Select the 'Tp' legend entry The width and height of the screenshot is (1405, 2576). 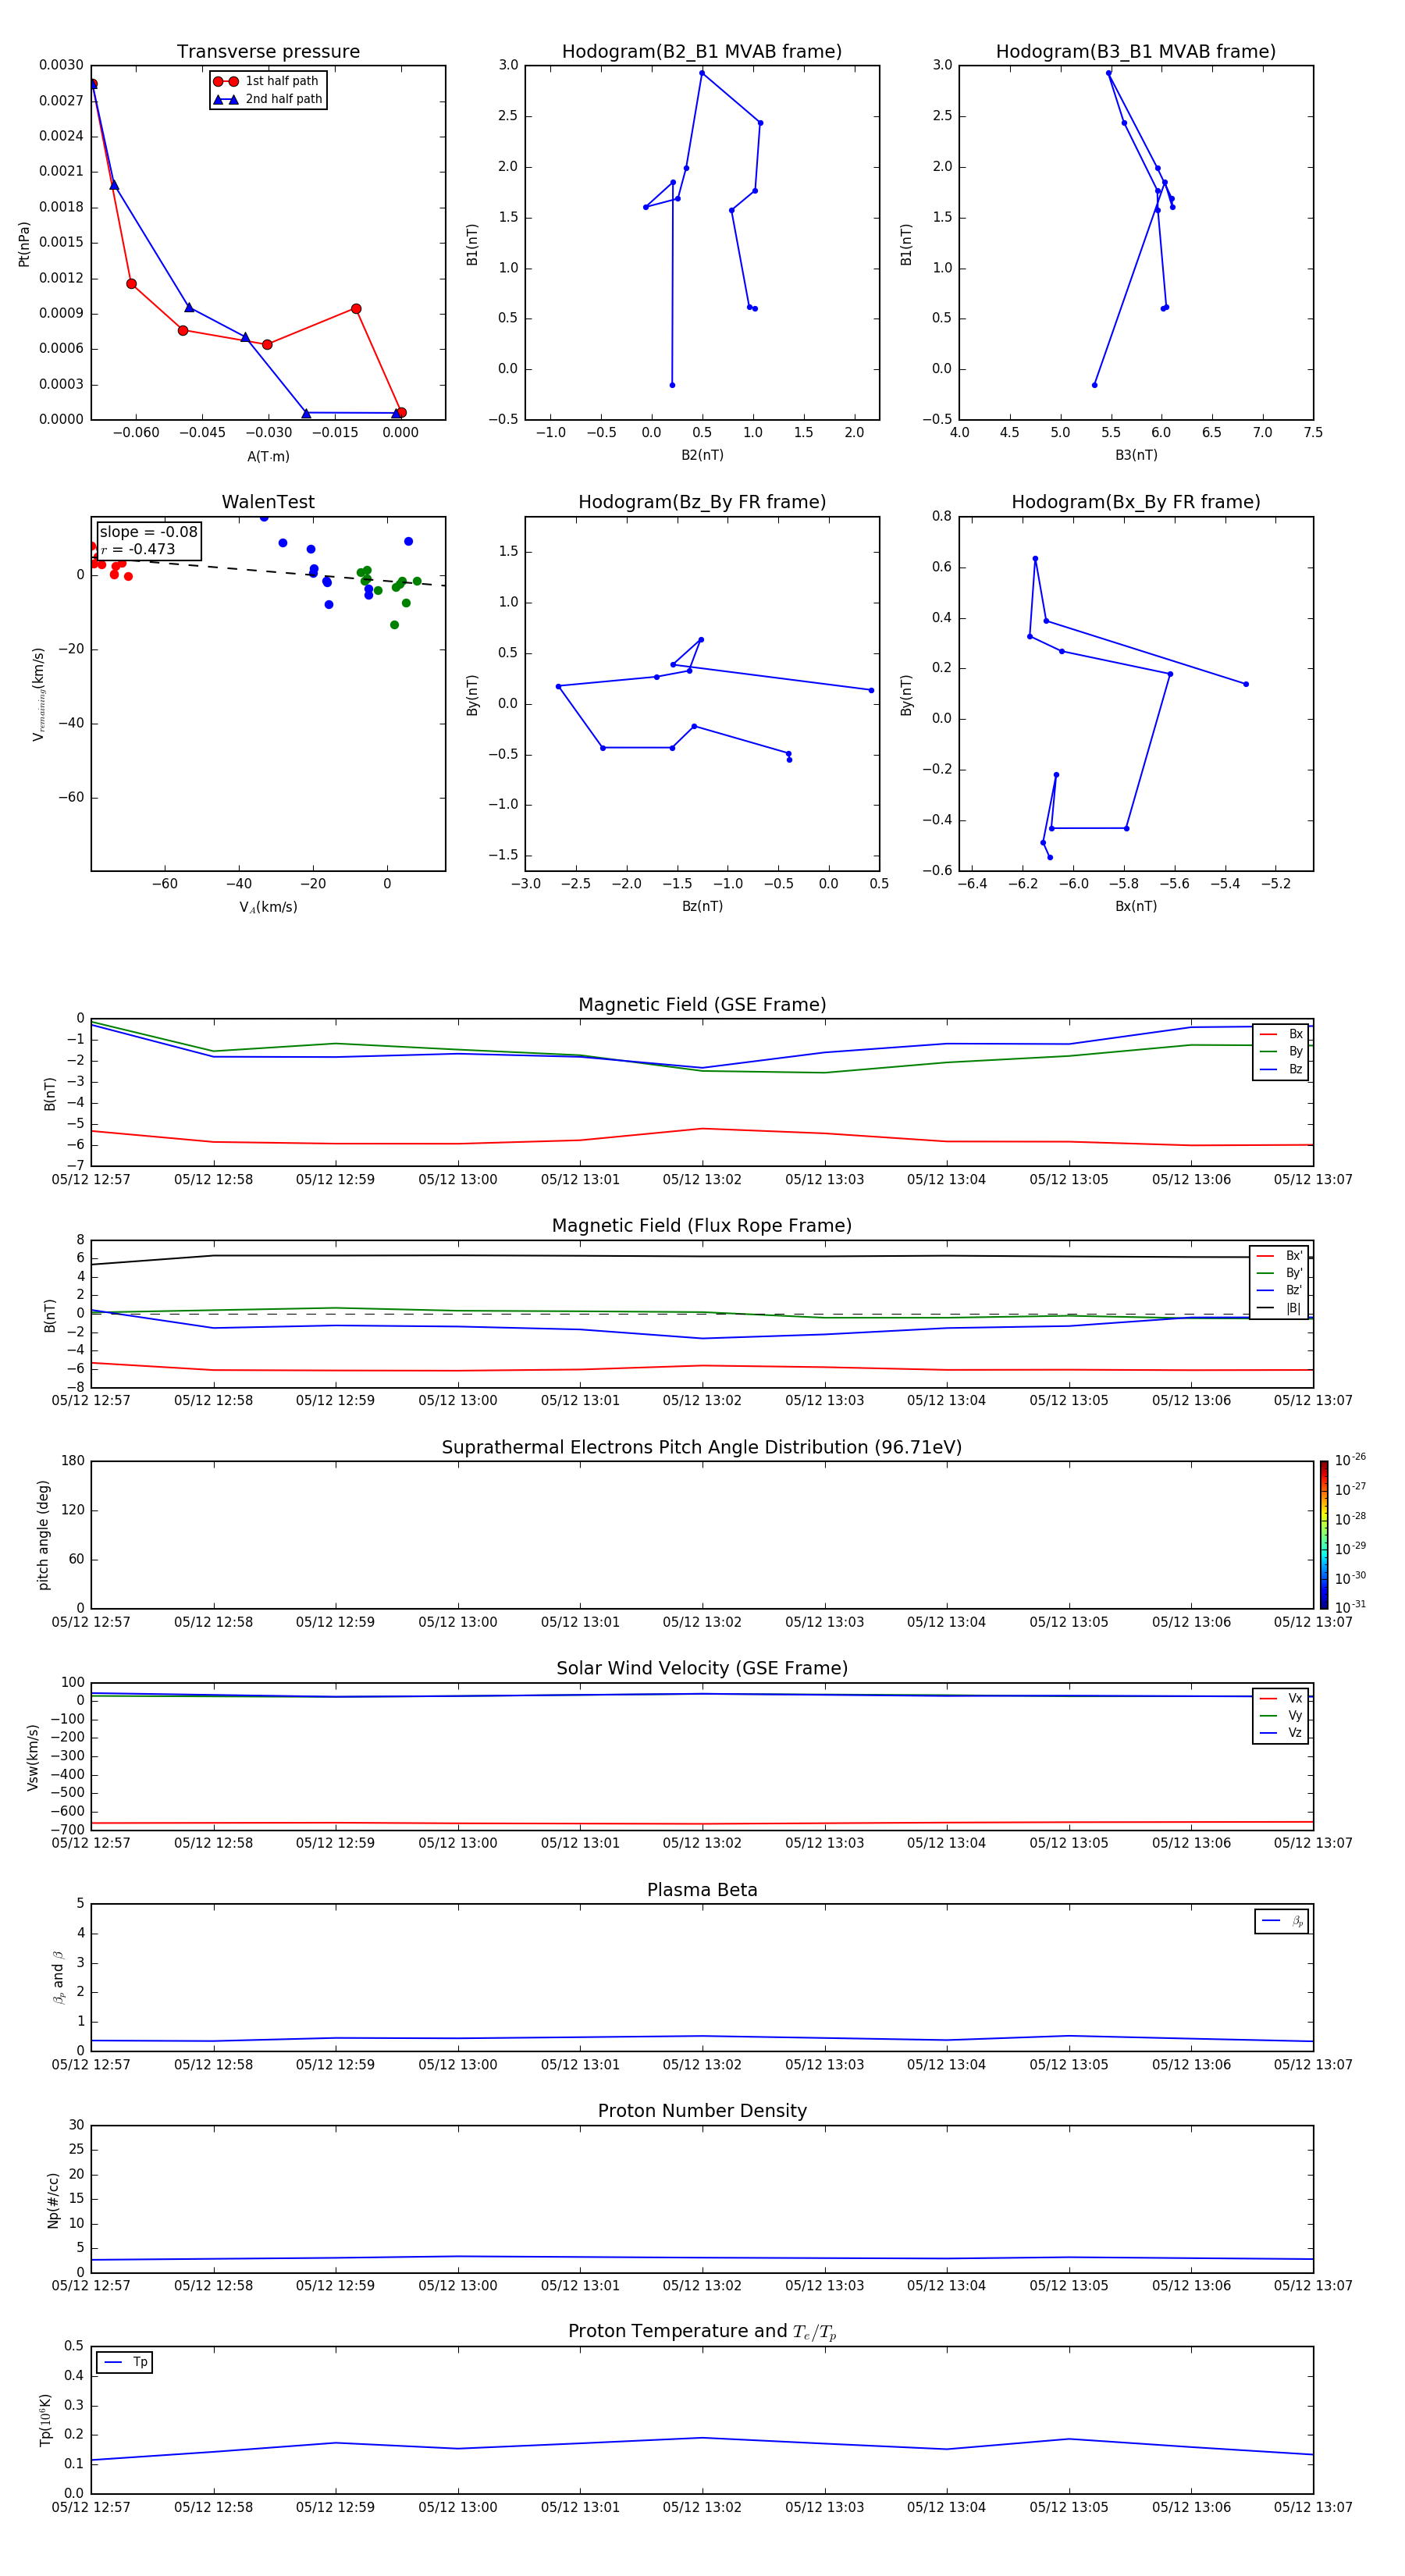[124, 2362]
